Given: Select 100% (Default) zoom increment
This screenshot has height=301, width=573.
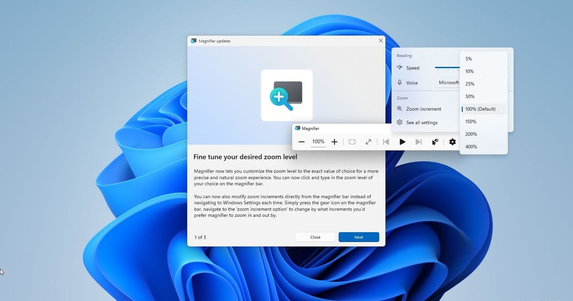Looking at the screenshot, I should click(x=484, y=109).
